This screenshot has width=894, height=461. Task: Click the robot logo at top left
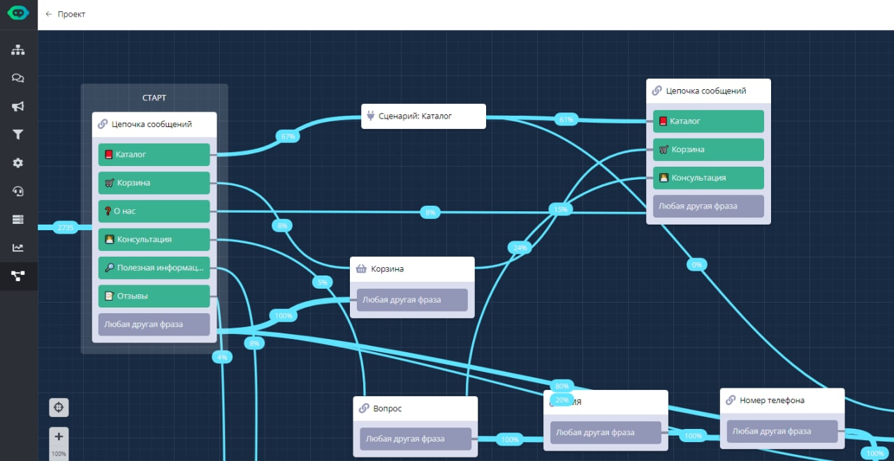(18, 14)
